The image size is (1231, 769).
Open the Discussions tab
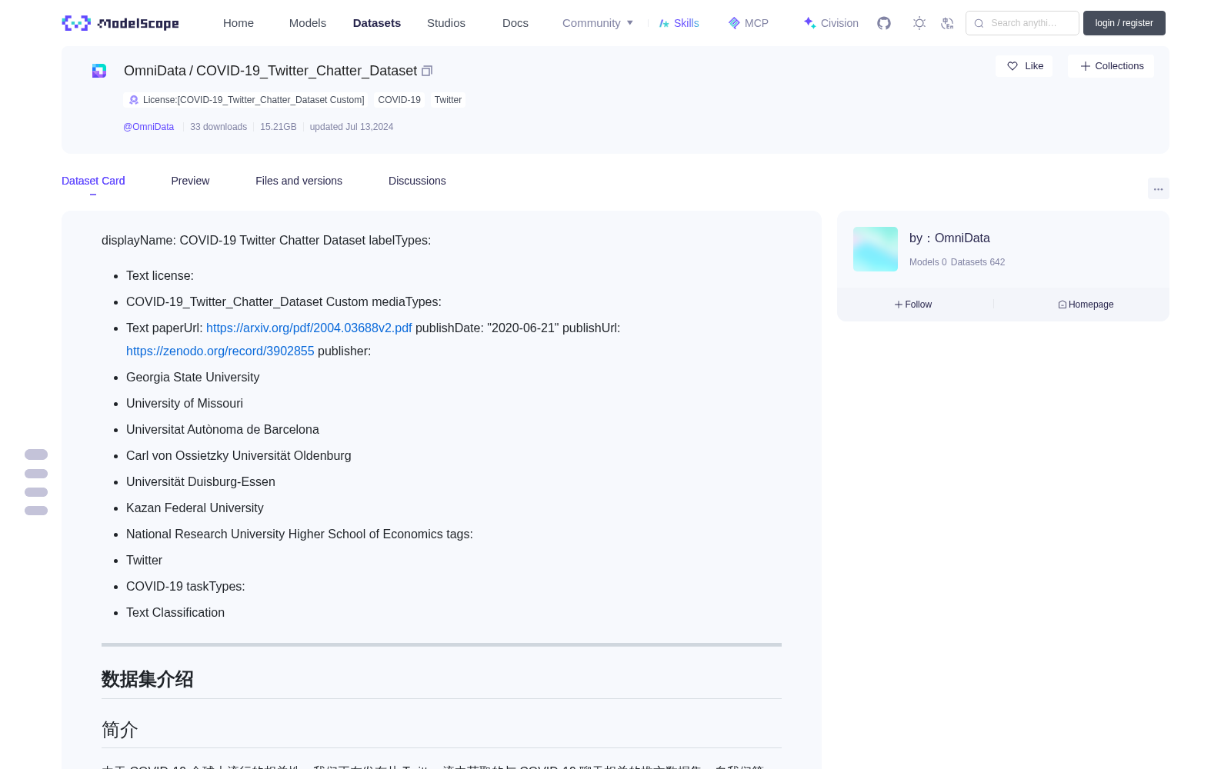click(417, 181)
